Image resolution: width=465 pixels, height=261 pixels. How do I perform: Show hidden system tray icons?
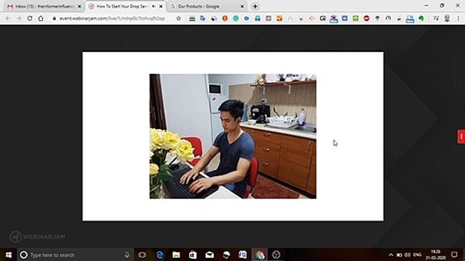(391, 254)
